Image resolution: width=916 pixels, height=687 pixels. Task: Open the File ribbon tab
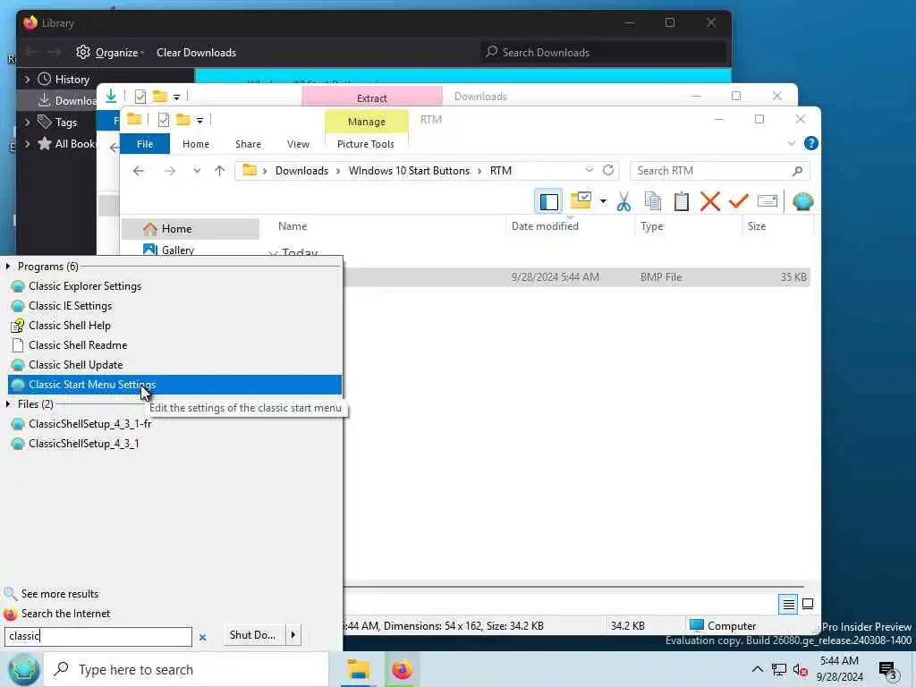145,144
